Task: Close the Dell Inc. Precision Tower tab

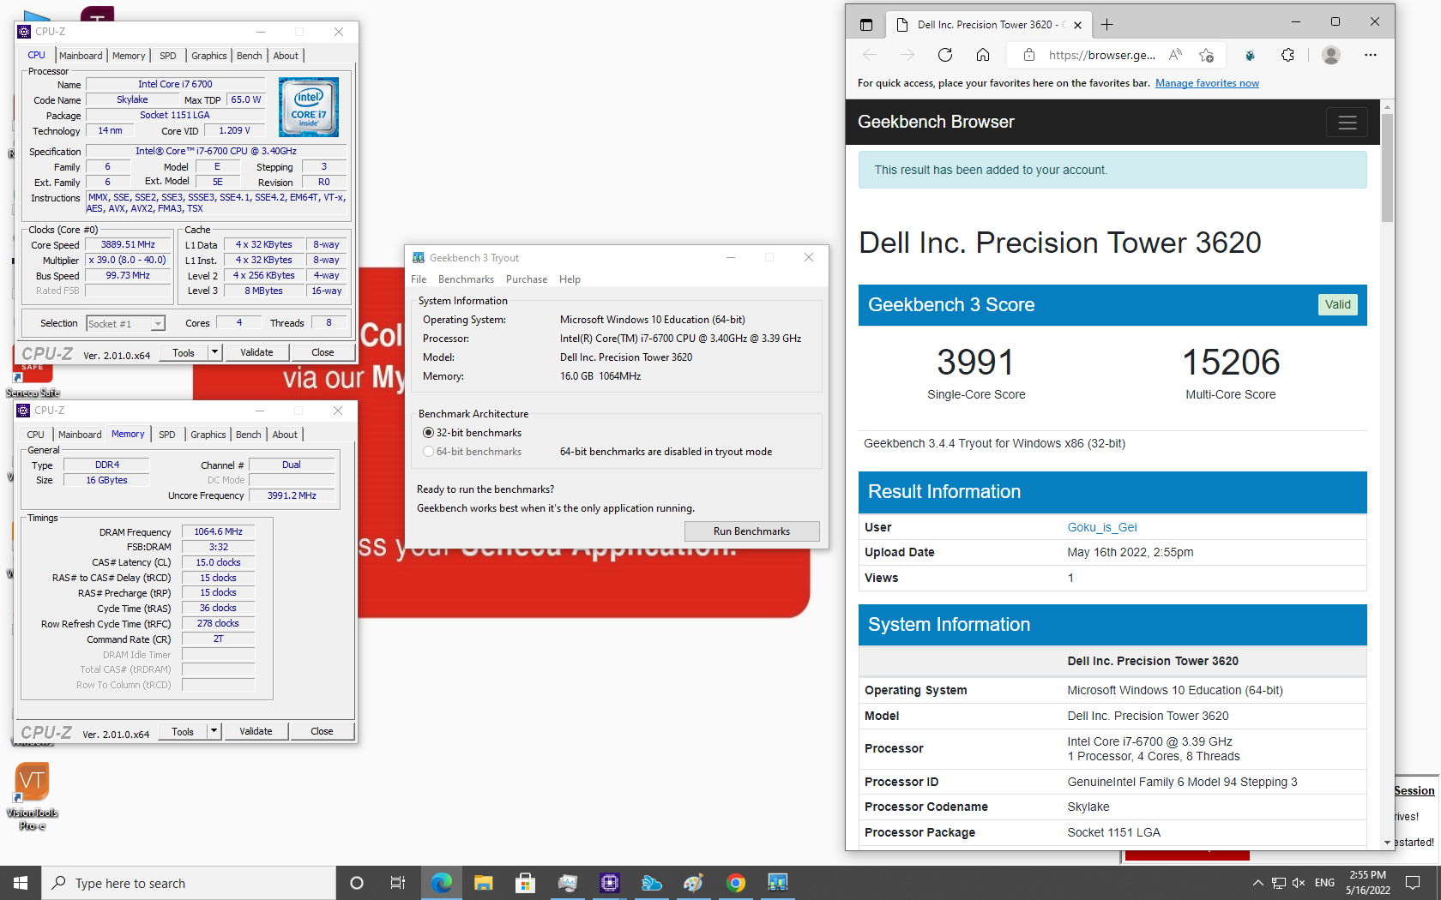Action: (1077, 25)
